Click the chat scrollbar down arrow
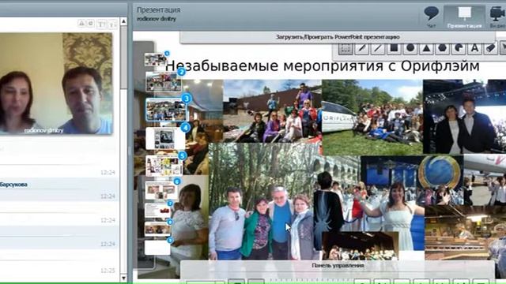Image resolution: width=506 pixels, height=284 pixels. 123,278
